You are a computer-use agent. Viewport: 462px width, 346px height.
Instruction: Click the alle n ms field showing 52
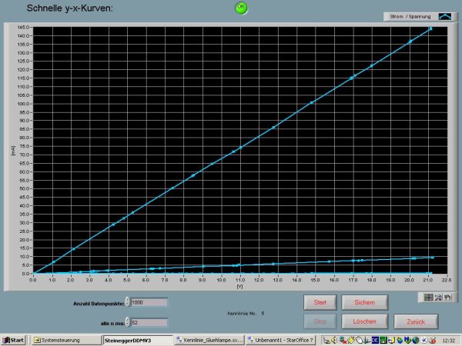(x=149, y=323)
